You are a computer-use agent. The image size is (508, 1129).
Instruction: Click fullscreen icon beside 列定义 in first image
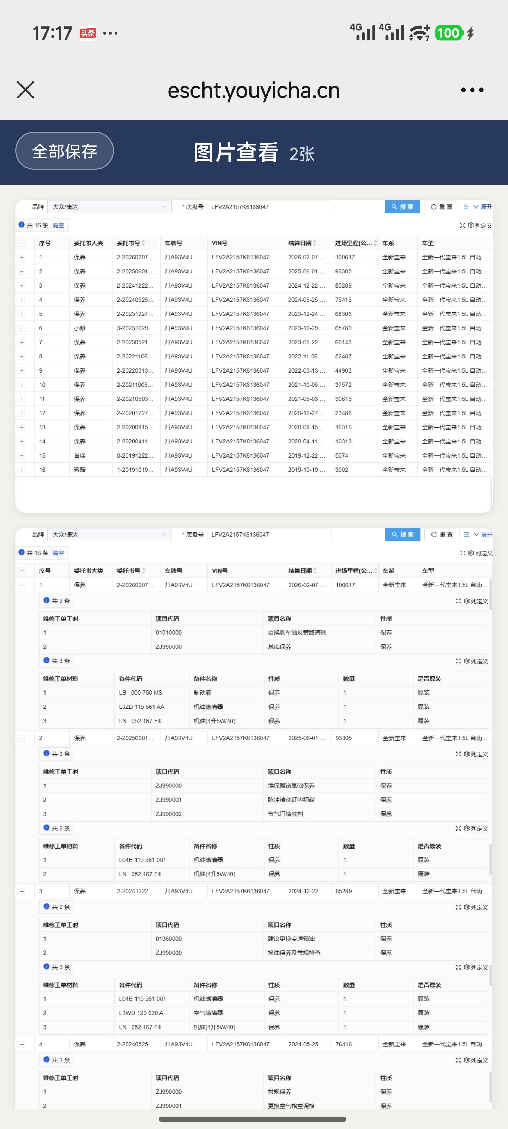462,225
